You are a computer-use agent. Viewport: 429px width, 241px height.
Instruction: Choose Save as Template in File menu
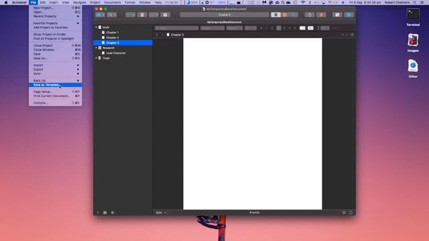point(55,85)
